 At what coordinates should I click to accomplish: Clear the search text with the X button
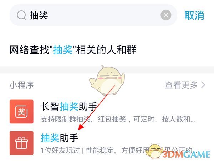[x=166, y=15]
